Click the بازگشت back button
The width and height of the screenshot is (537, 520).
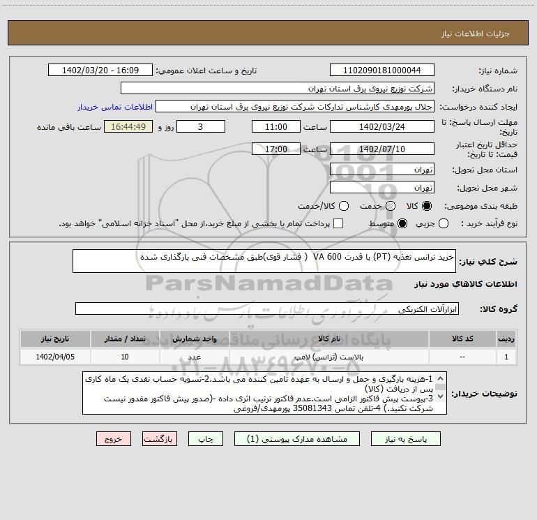(x=160, y=439)
